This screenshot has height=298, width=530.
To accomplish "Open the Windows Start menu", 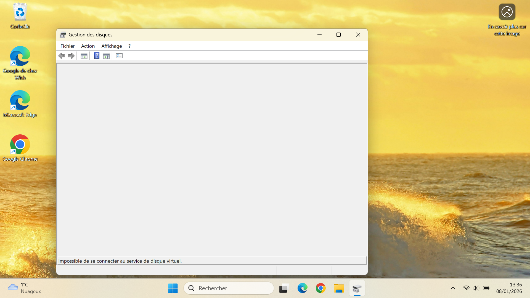I will [x=173, y=288].
